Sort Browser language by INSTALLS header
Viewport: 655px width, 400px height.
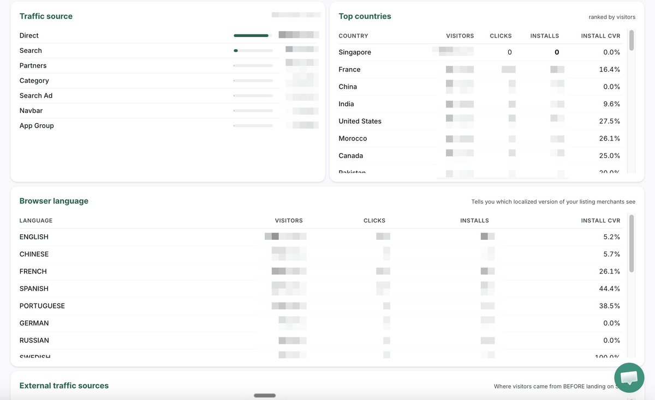475,221
